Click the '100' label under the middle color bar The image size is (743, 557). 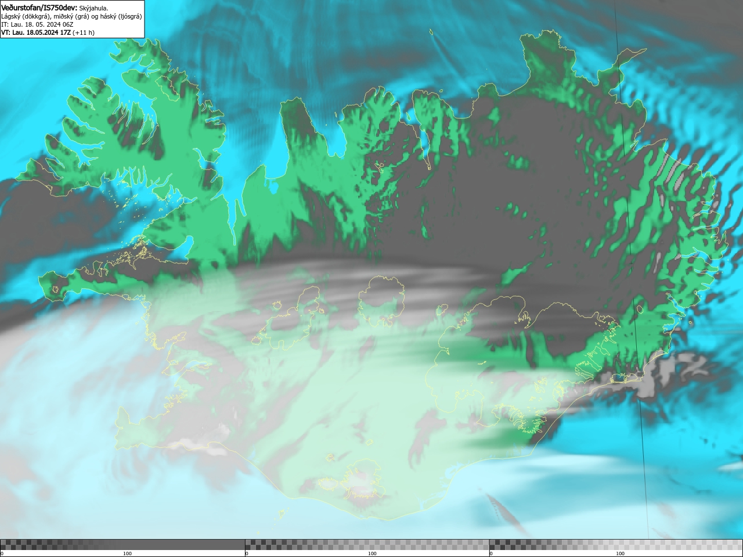coord(372,554)
